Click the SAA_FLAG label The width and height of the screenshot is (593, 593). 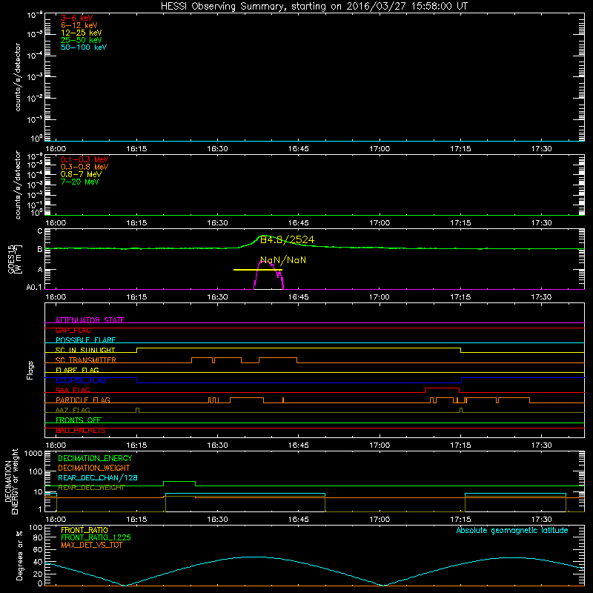click(x=73, y=390)
